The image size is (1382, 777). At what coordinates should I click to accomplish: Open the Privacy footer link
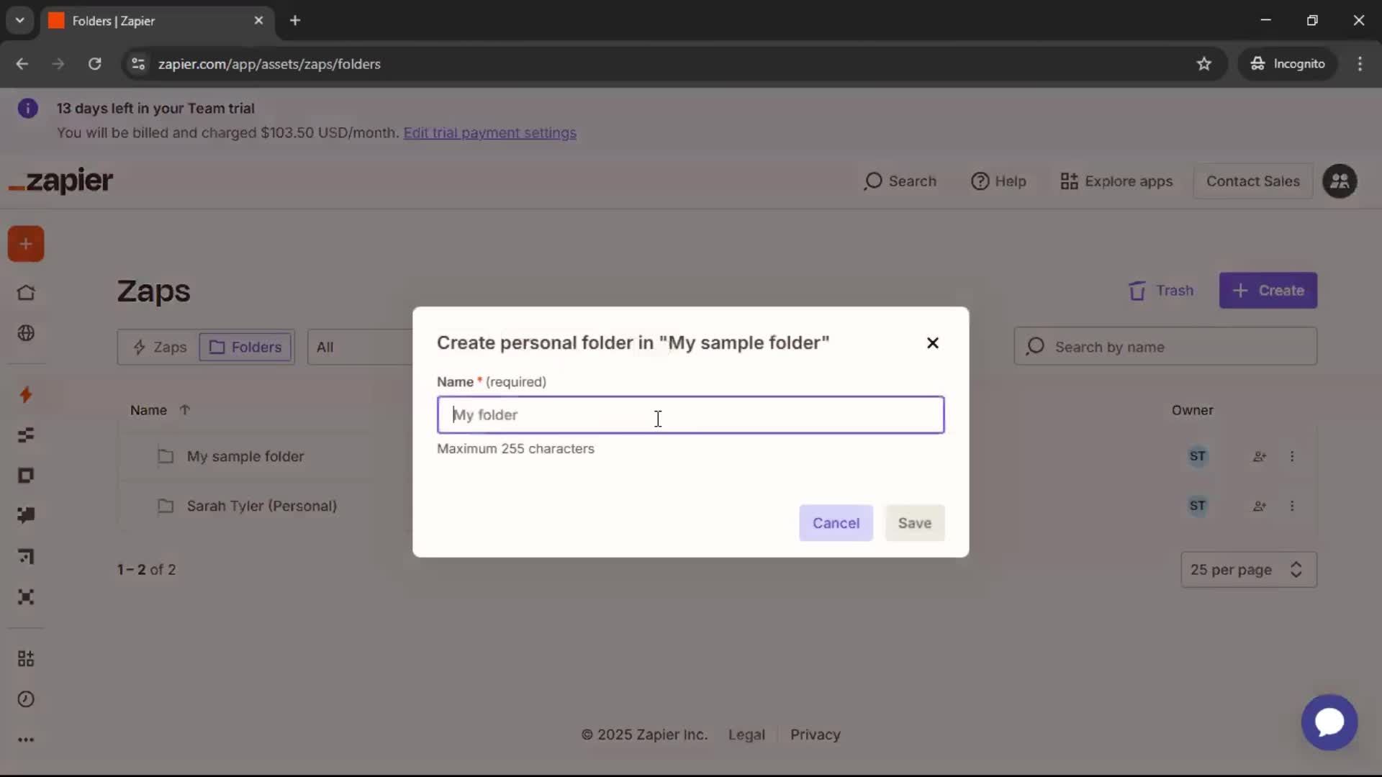[816, 735]
